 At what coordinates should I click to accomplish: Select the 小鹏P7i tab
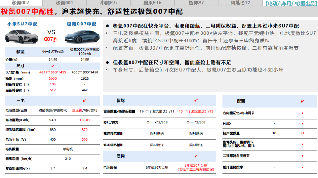tap(108, 3)
